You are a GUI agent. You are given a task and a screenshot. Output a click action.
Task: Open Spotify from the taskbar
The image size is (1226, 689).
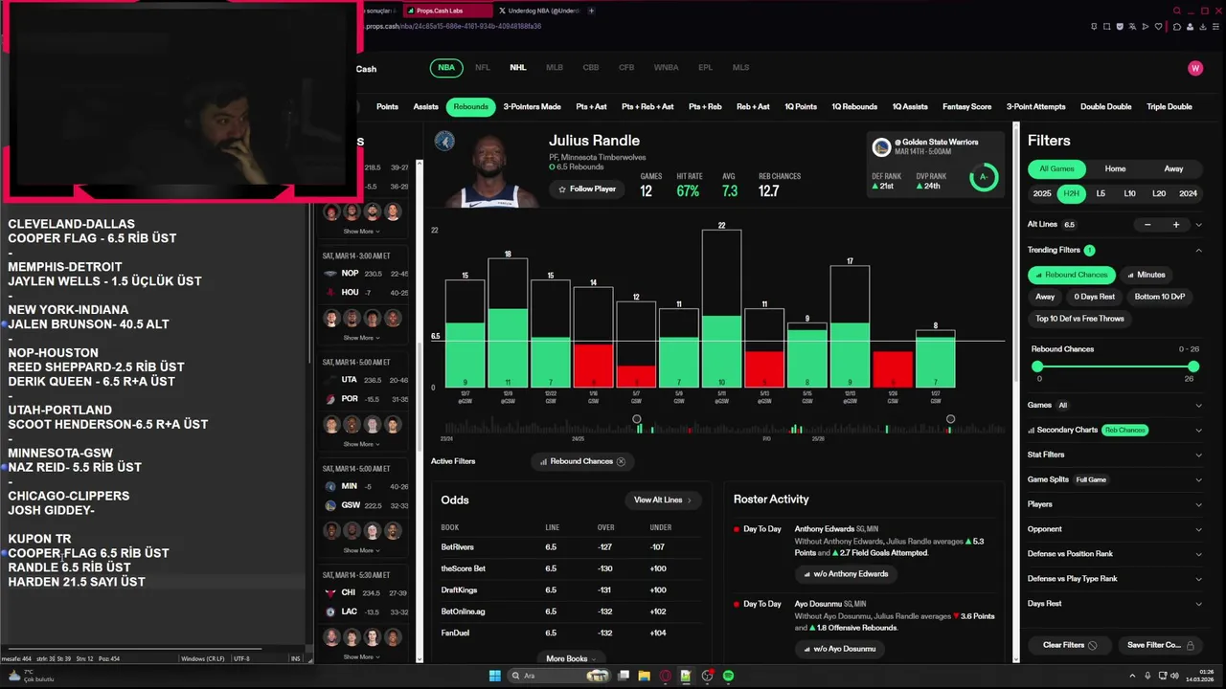728,676
